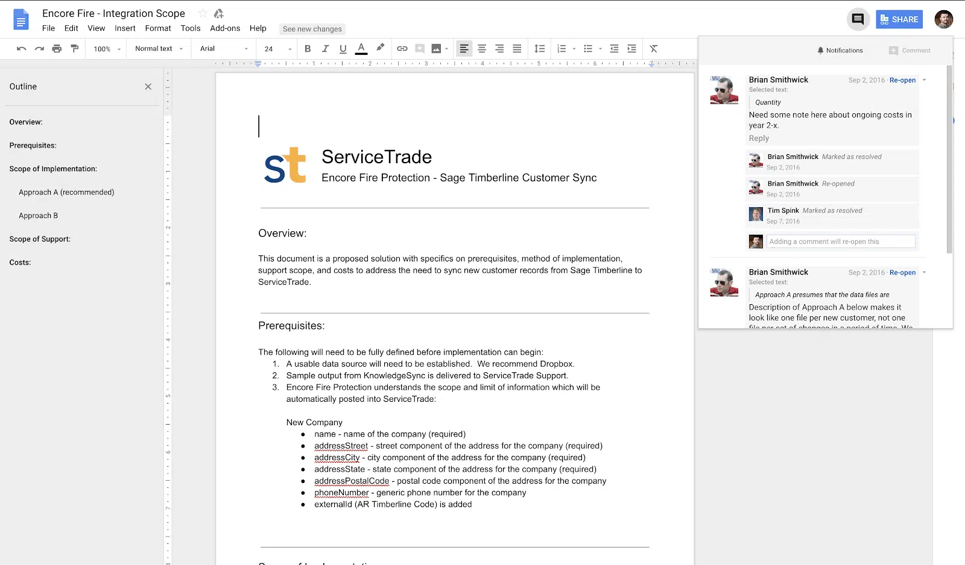Expand the Arial font dropdown
Screen dimensions: 965x565
224,49
